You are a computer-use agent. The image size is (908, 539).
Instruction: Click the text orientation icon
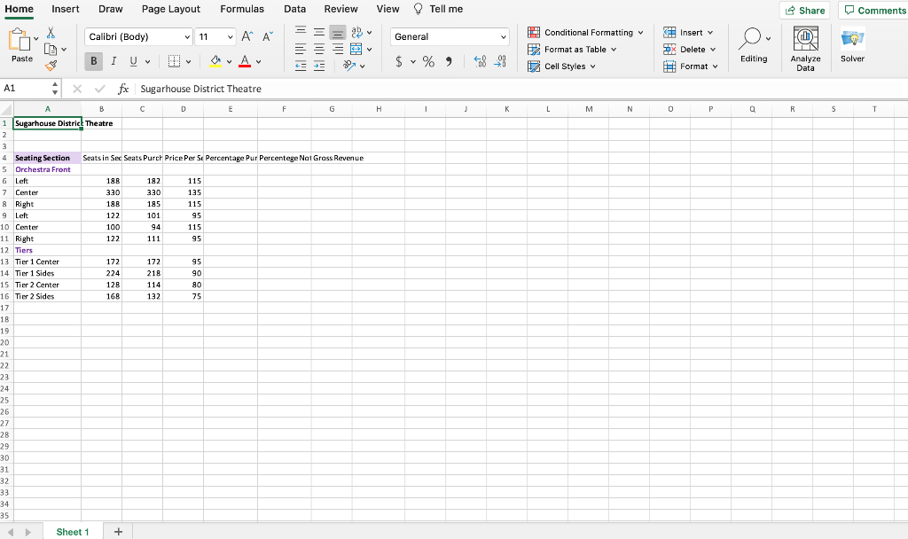349,66
